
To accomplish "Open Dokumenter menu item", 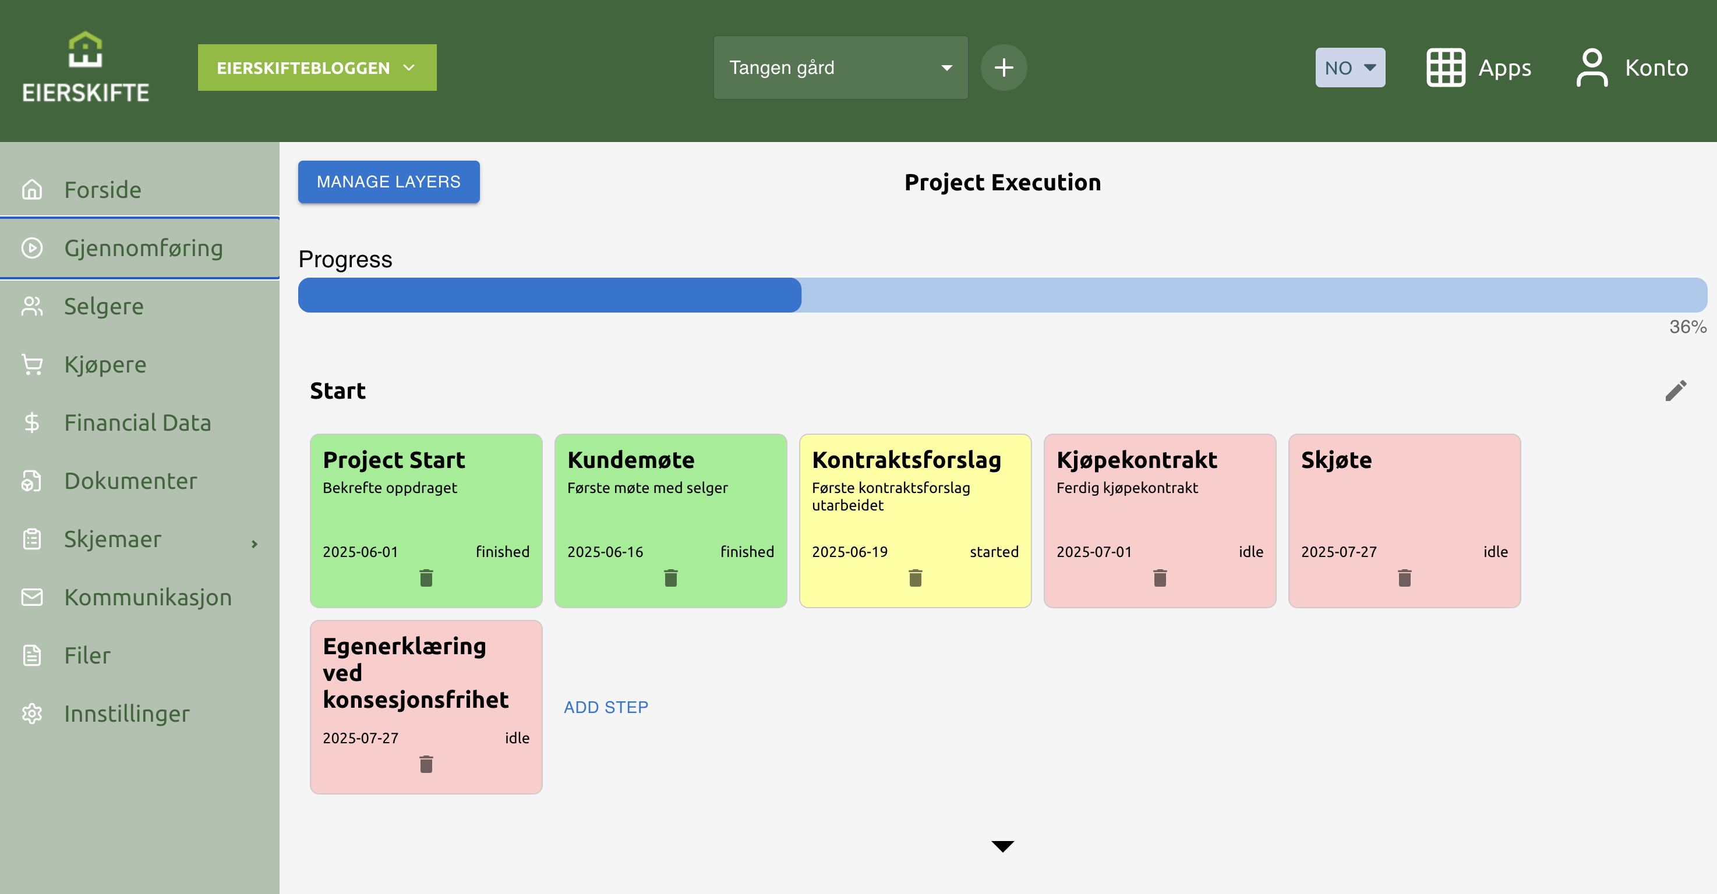I will (139, 481).
